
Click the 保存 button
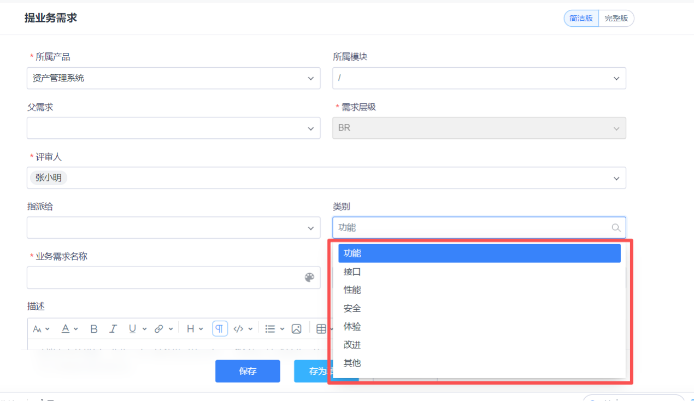(248, 371)
